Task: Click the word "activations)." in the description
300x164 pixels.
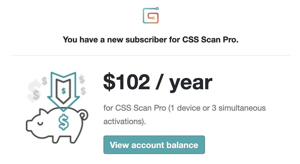Action: [124, 121]
